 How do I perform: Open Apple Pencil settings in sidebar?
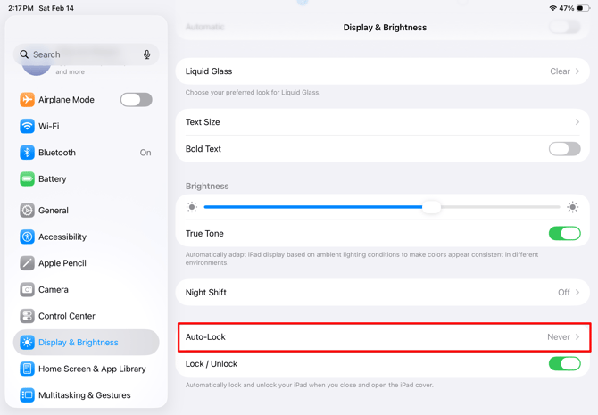pyautogui.click(x=87, y=263)
